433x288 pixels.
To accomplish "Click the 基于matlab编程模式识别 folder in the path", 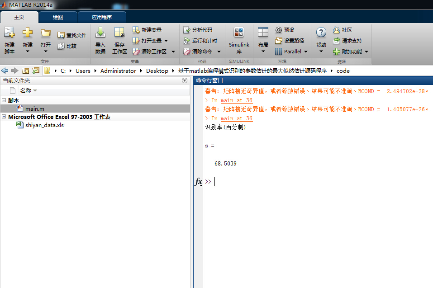I will coord(252,71).
